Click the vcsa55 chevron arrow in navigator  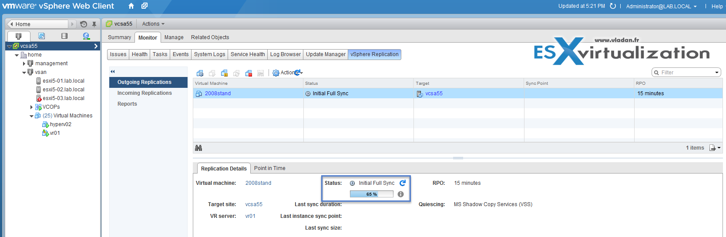click(x=96, y=46)
